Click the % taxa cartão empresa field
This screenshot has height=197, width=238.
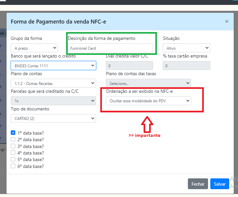[x=187, y=66]
